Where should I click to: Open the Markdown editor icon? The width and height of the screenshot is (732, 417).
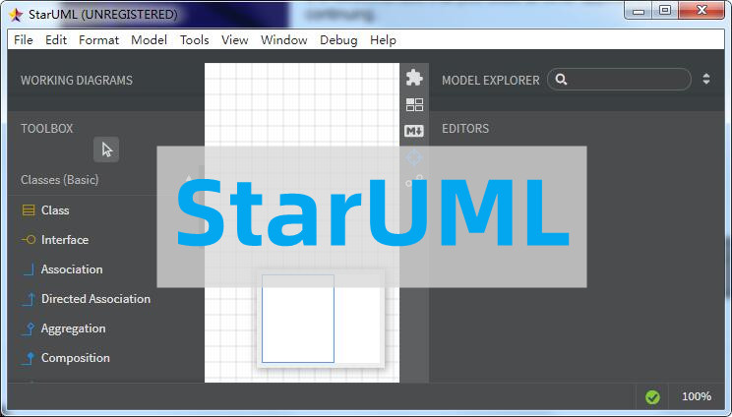414,131
